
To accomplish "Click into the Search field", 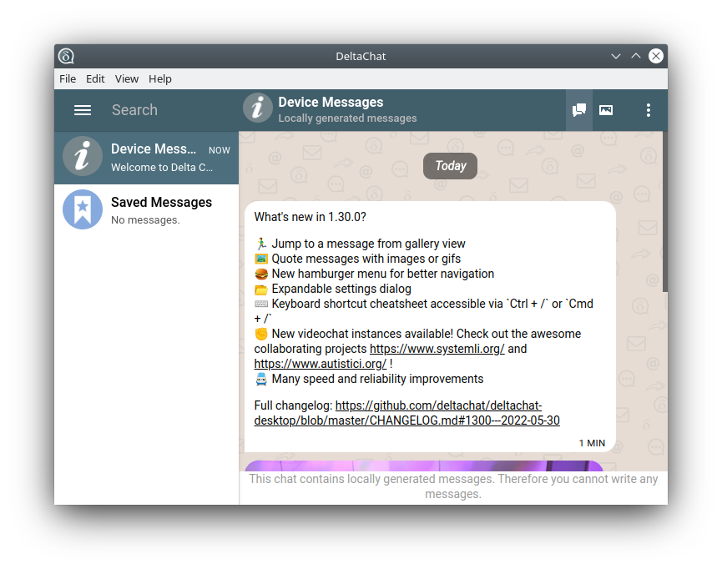I will [x=167, y=110].
